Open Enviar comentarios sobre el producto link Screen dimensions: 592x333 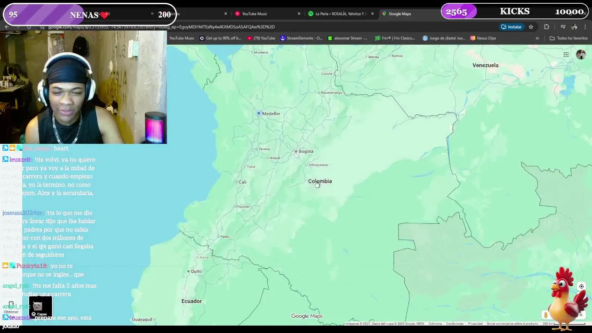[x=512, y=324]
